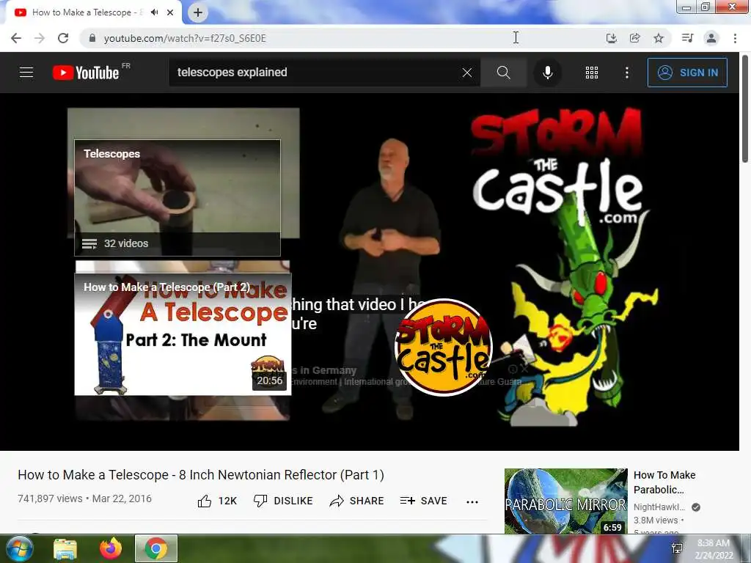Like the video with thumbs up
The height and width of the screenshot is (563, 751).
pyautogui.click(x=217, y=501)
